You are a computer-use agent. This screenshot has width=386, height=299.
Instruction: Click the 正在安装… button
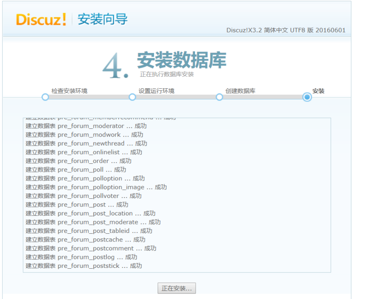click(176, 288)
